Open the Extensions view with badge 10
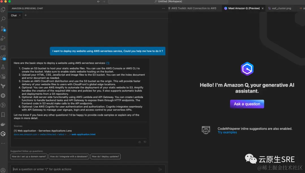This screenshot has width=305, height=173. coord(3,57)
